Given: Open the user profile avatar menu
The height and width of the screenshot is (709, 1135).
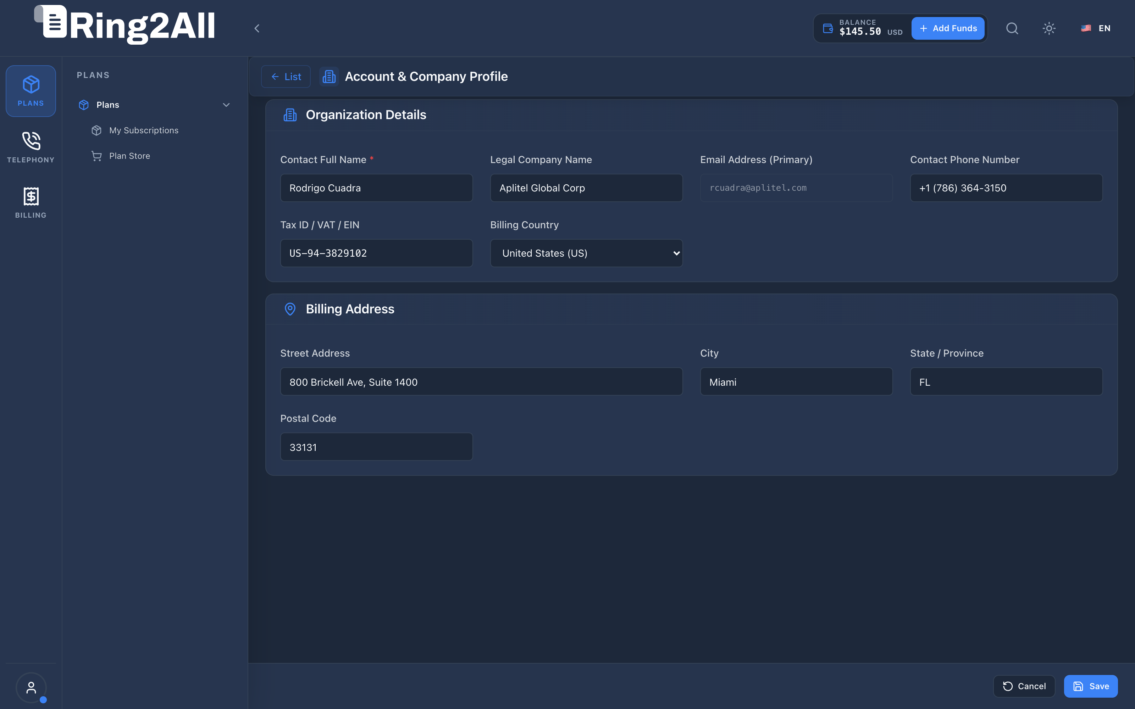Looking at the screenshot, I should 31,687.
